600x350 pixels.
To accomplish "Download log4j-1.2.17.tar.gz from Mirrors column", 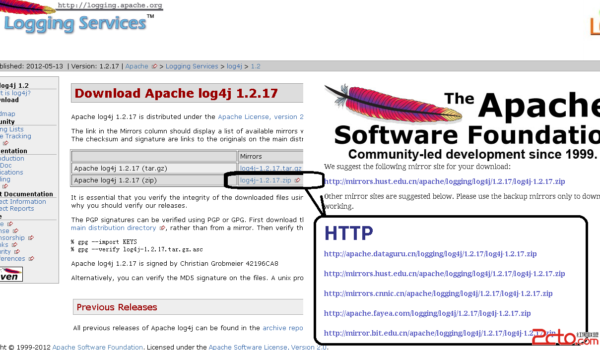I will (x=271, y=168).
